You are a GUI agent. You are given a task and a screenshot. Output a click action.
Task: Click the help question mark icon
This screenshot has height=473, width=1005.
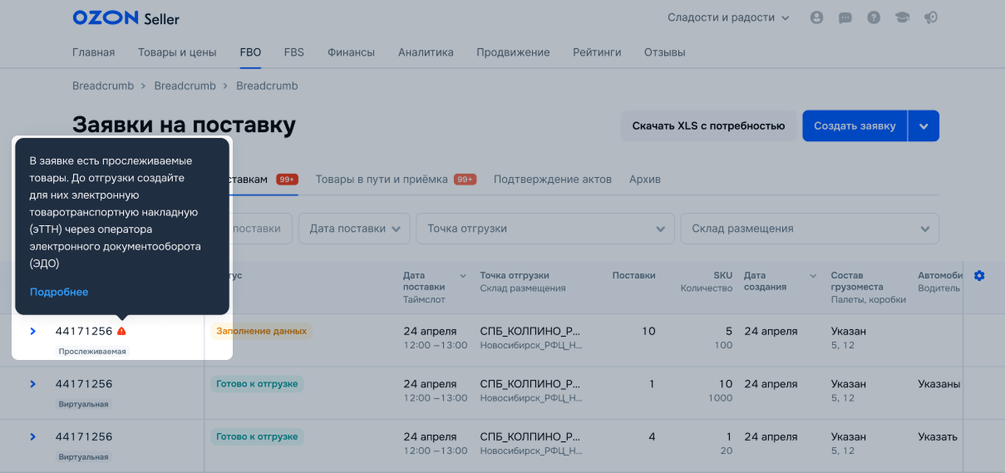click(874, 17)
